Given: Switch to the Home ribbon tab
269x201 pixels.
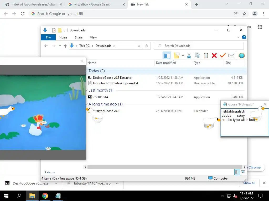Looking at the screenshot, I should click(63, 37).
